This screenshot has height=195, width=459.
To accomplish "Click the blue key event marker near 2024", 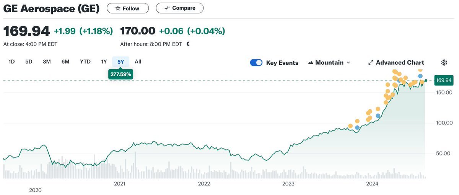I will [378, 115].
